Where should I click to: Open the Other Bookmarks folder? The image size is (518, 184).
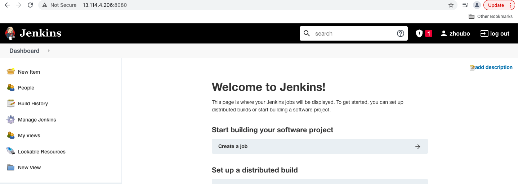pos(491,16)
